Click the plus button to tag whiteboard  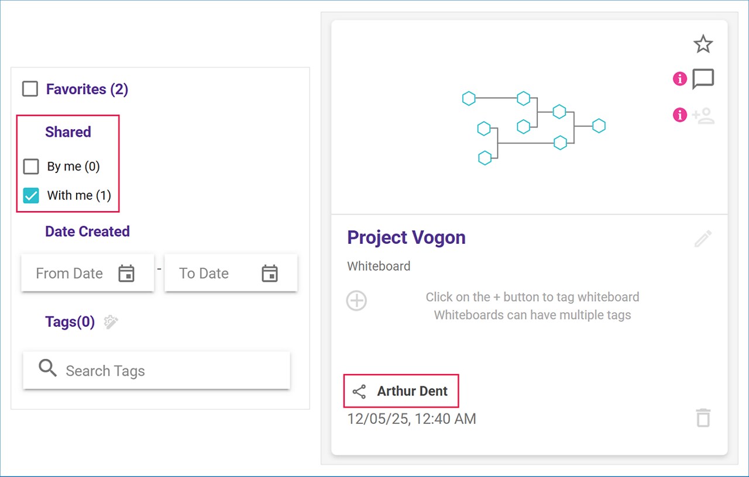point(356,301)
